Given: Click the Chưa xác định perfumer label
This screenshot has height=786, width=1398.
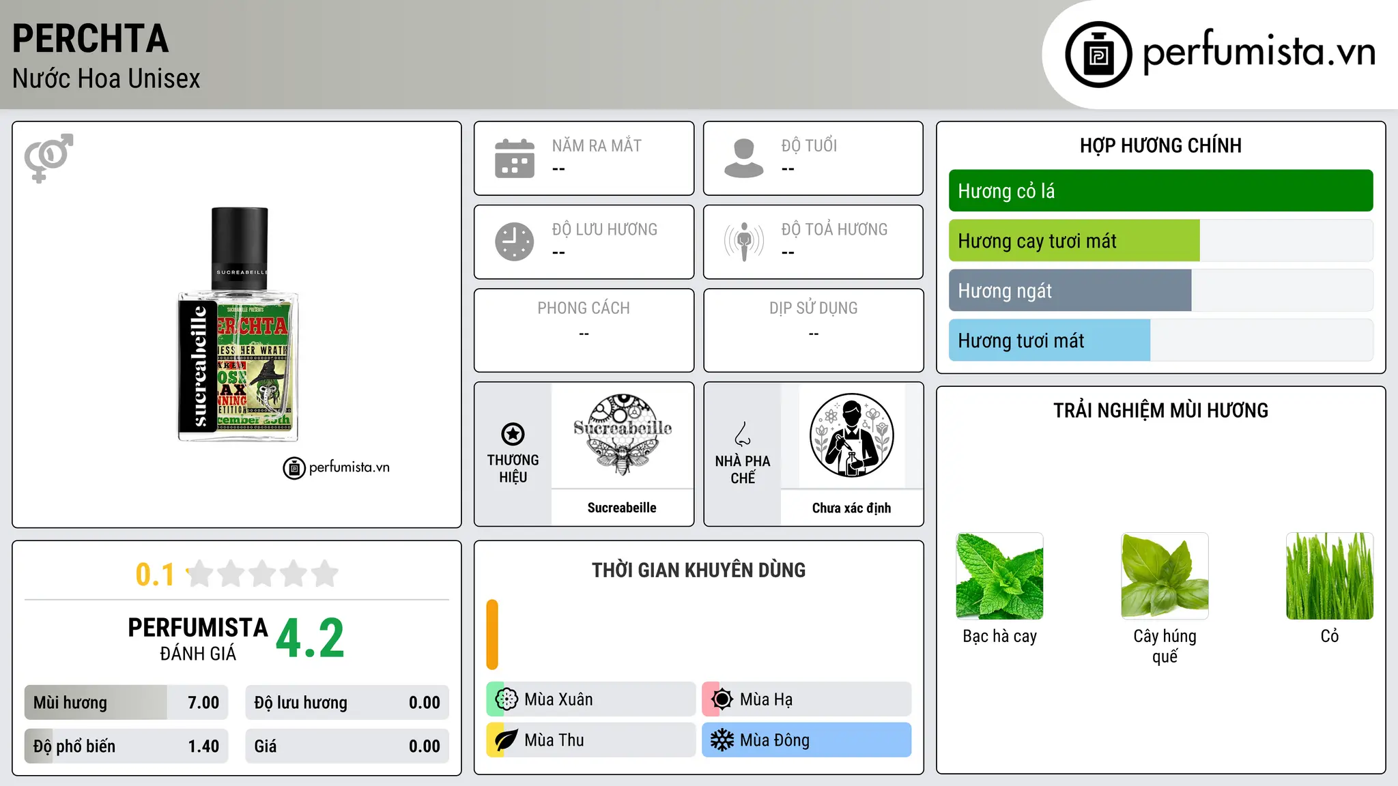Looking at the screenshot, I should click(x=851, y=508).
